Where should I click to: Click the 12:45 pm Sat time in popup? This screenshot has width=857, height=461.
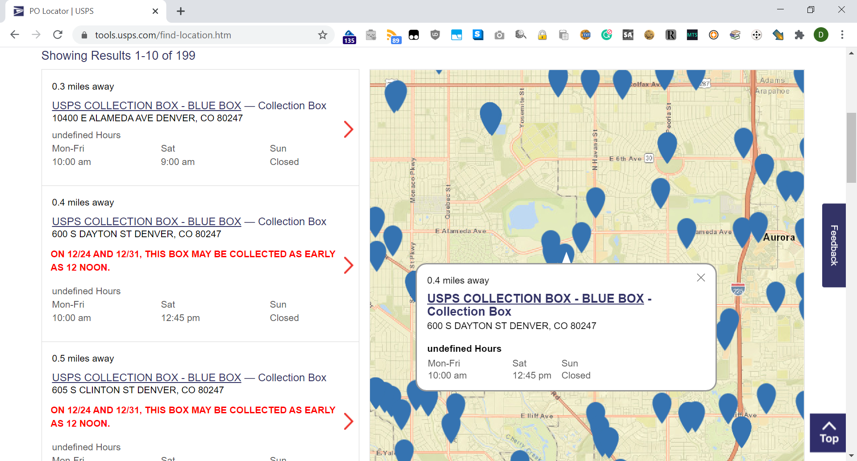[x=532, y=375]
